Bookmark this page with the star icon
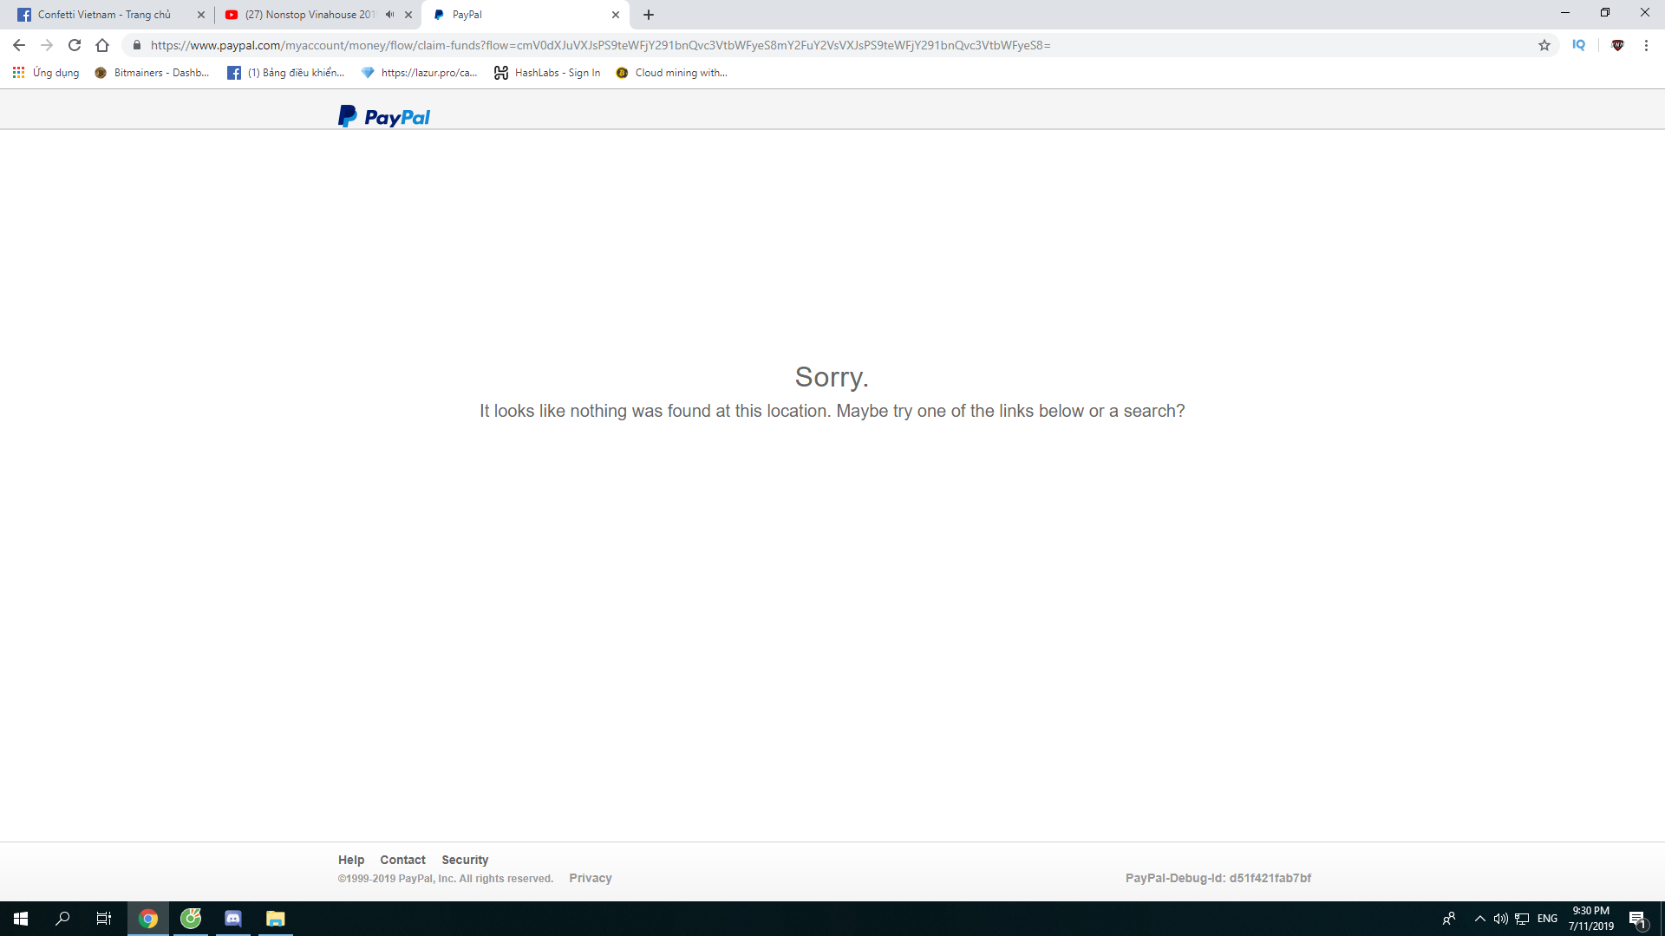The width and height of the screenshot is (1665, 936). 1544,45
